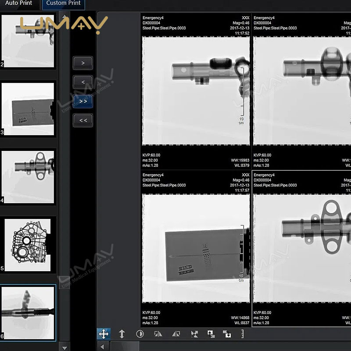This screenshot has width=351, height=351.
Task: Click the single right arrow button
Action: click(83, 63)
